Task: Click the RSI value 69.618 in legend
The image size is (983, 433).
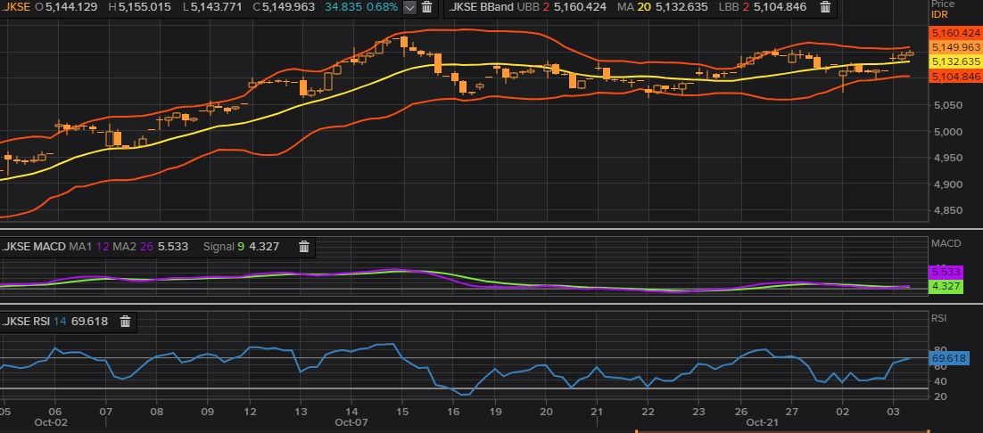Action: coord(90,322)
